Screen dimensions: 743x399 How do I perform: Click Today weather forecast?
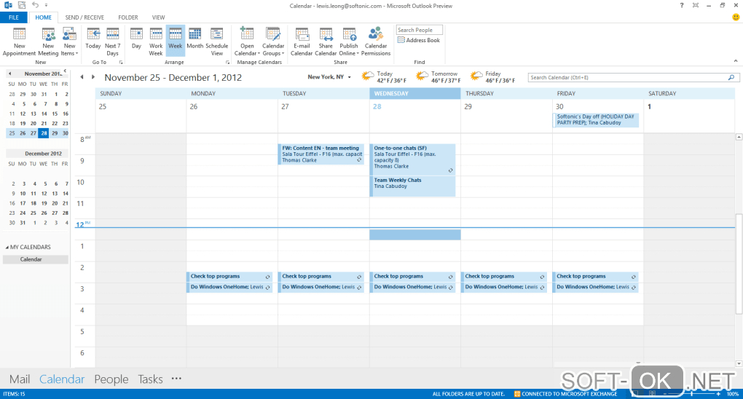[x=384, y=77]
